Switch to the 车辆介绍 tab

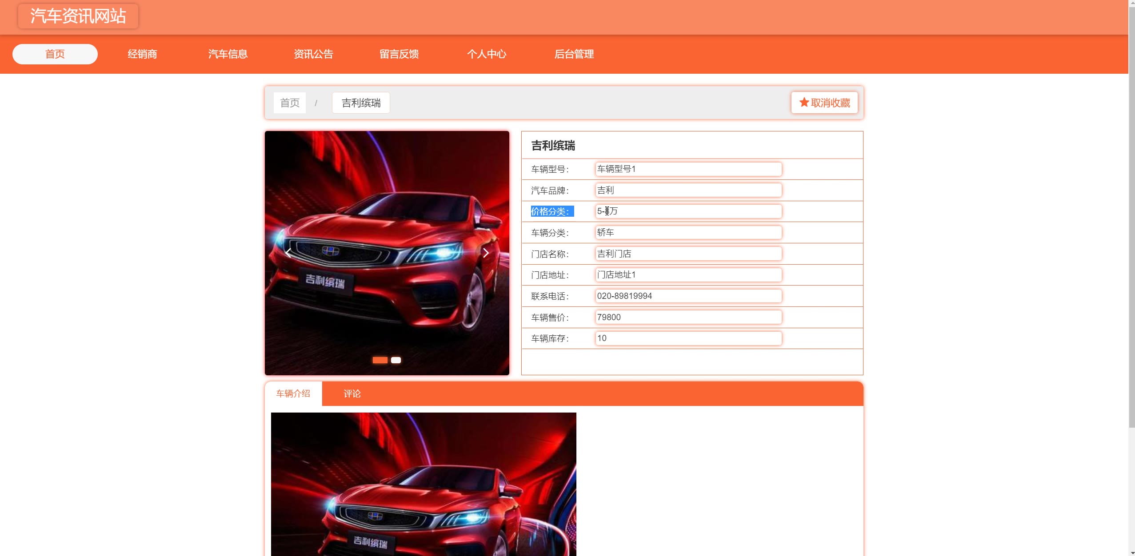(293, 393)
